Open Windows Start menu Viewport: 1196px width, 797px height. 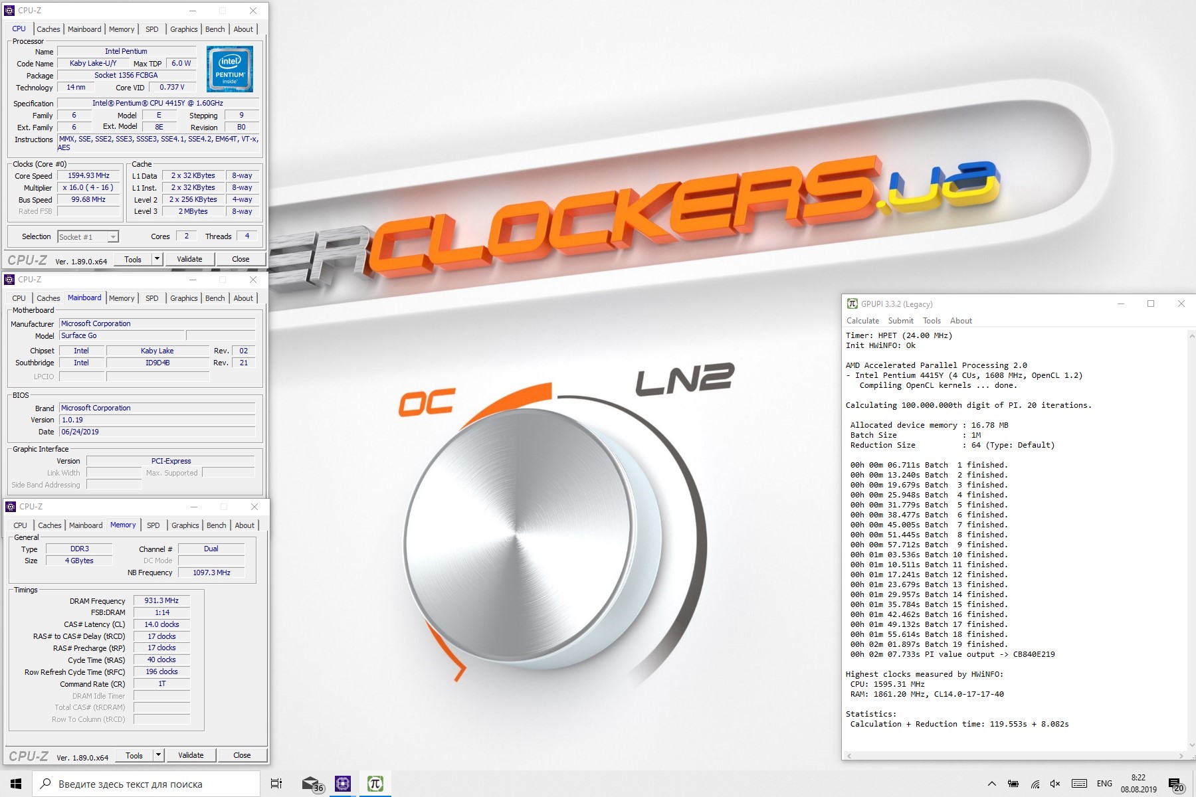coord(16,784)
